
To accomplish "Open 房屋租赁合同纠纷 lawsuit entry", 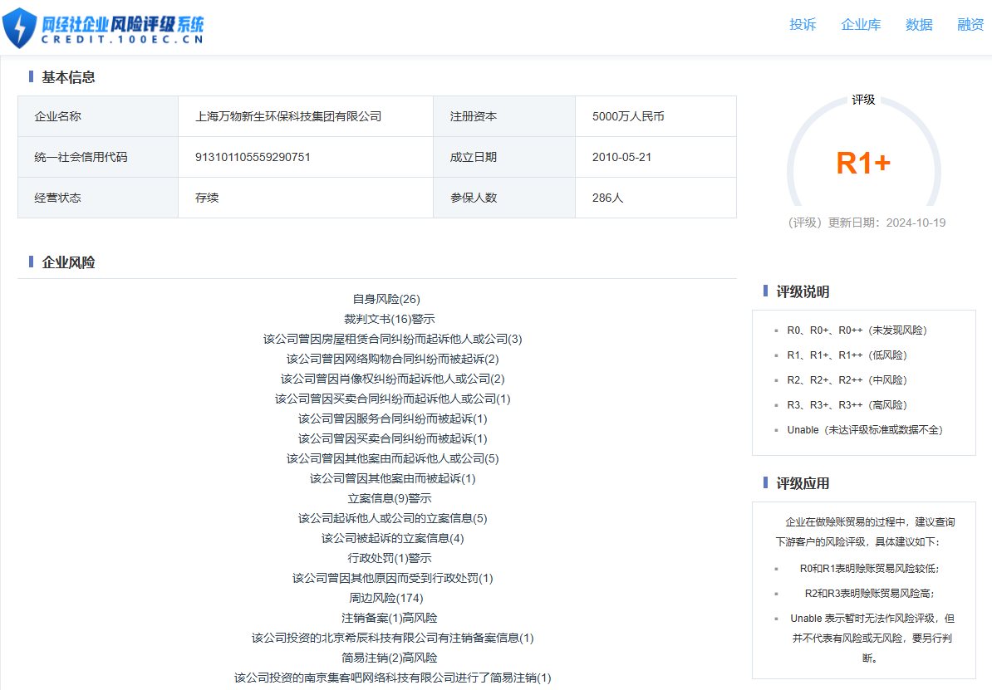I will [392, 339].
